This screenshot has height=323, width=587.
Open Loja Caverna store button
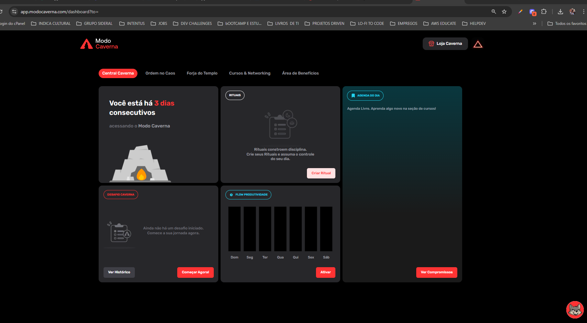(x=445, y=44)
